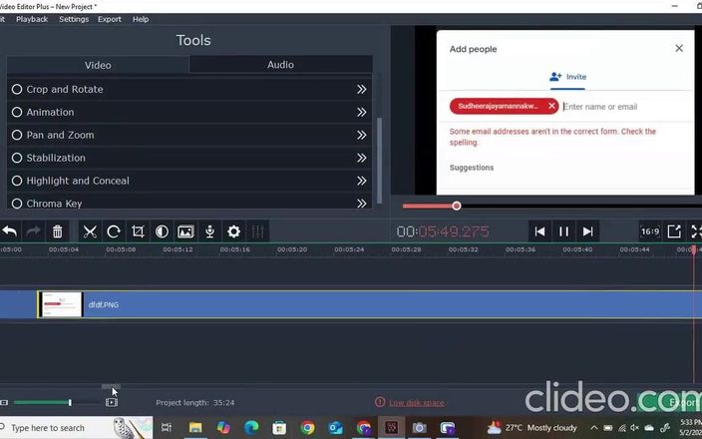Detach preview window icon
Viewport: 702px width, 439px height.
[x=674, y=231]
